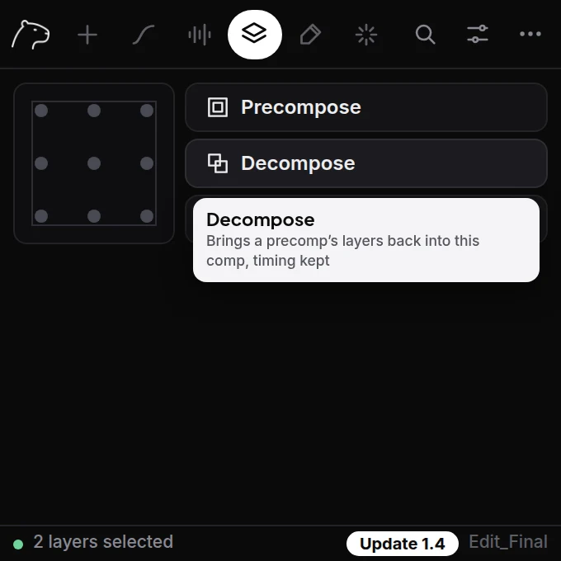Open the spinner burst icon tab
Viewport: 561px width, 561px height.
[x=366, y=35]
